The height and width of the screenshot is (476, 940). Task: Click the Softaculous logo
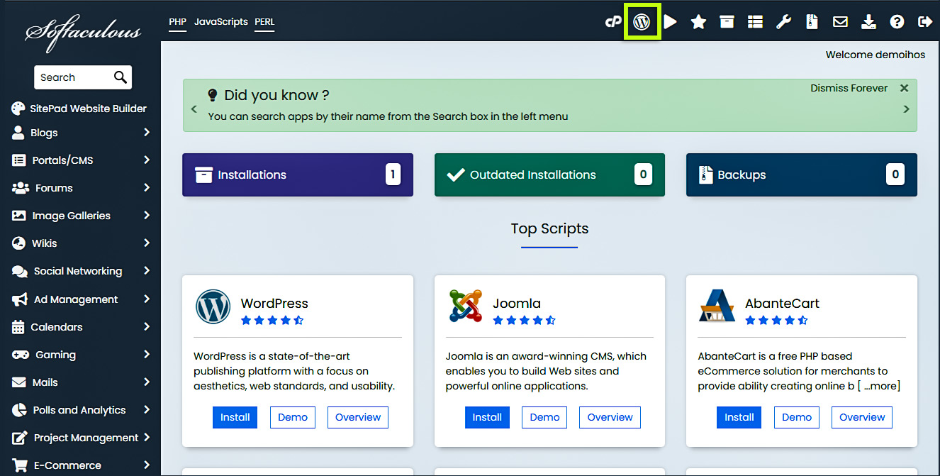click(83, 33)
